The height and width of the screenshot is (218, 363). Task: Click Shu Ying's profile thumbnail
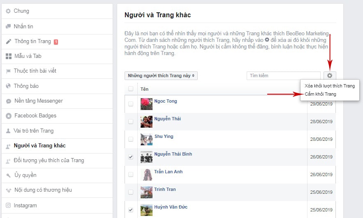[147, 139]
